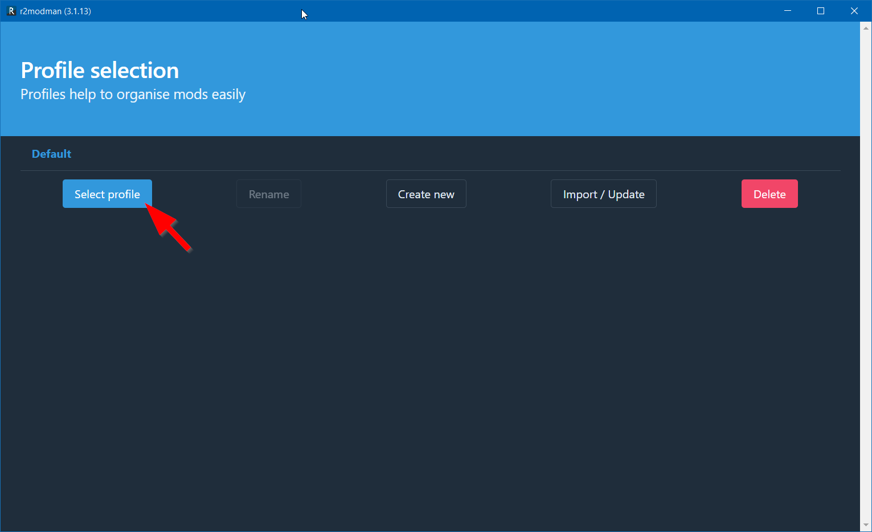Screen dimensions: 872x532
Task: Click the Profile selection heading
Action: [x=100, y=71]
